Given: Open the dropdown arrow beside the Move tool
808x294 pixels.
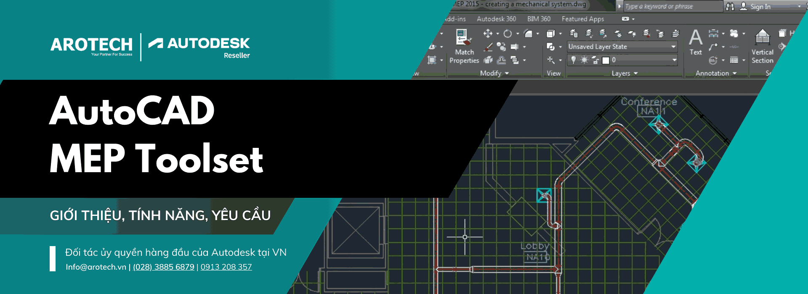Looking at the screenshot, I should pos(498,34).
